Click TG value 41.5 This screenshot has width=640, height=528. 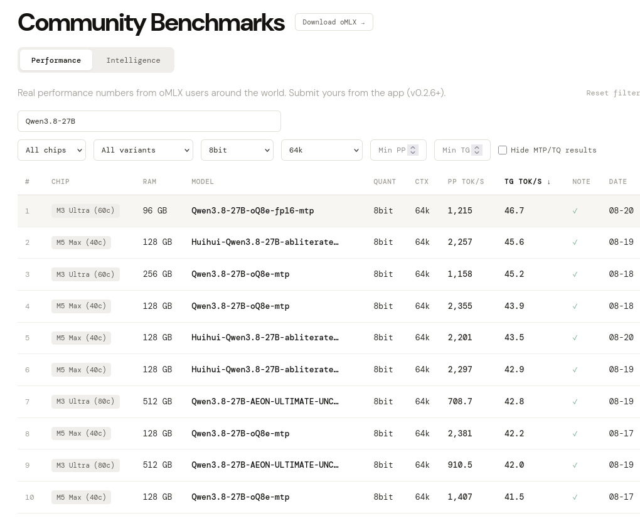click(515, 497)
